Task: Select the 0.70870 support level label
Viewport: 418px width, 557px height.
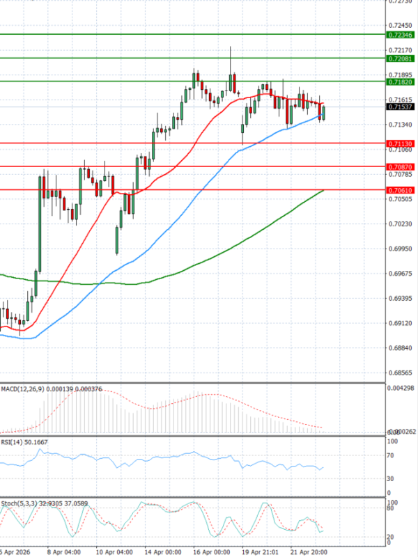Action: 401,167
